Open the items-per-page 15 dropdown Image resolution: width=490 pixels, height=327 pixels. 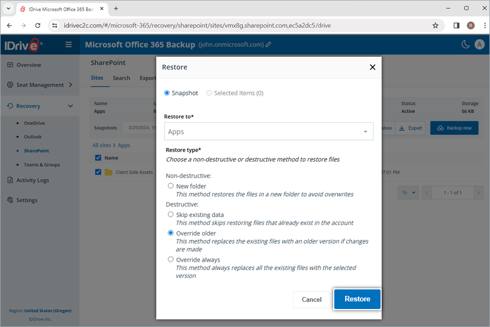pyautogui.click(x=408, y=192)
